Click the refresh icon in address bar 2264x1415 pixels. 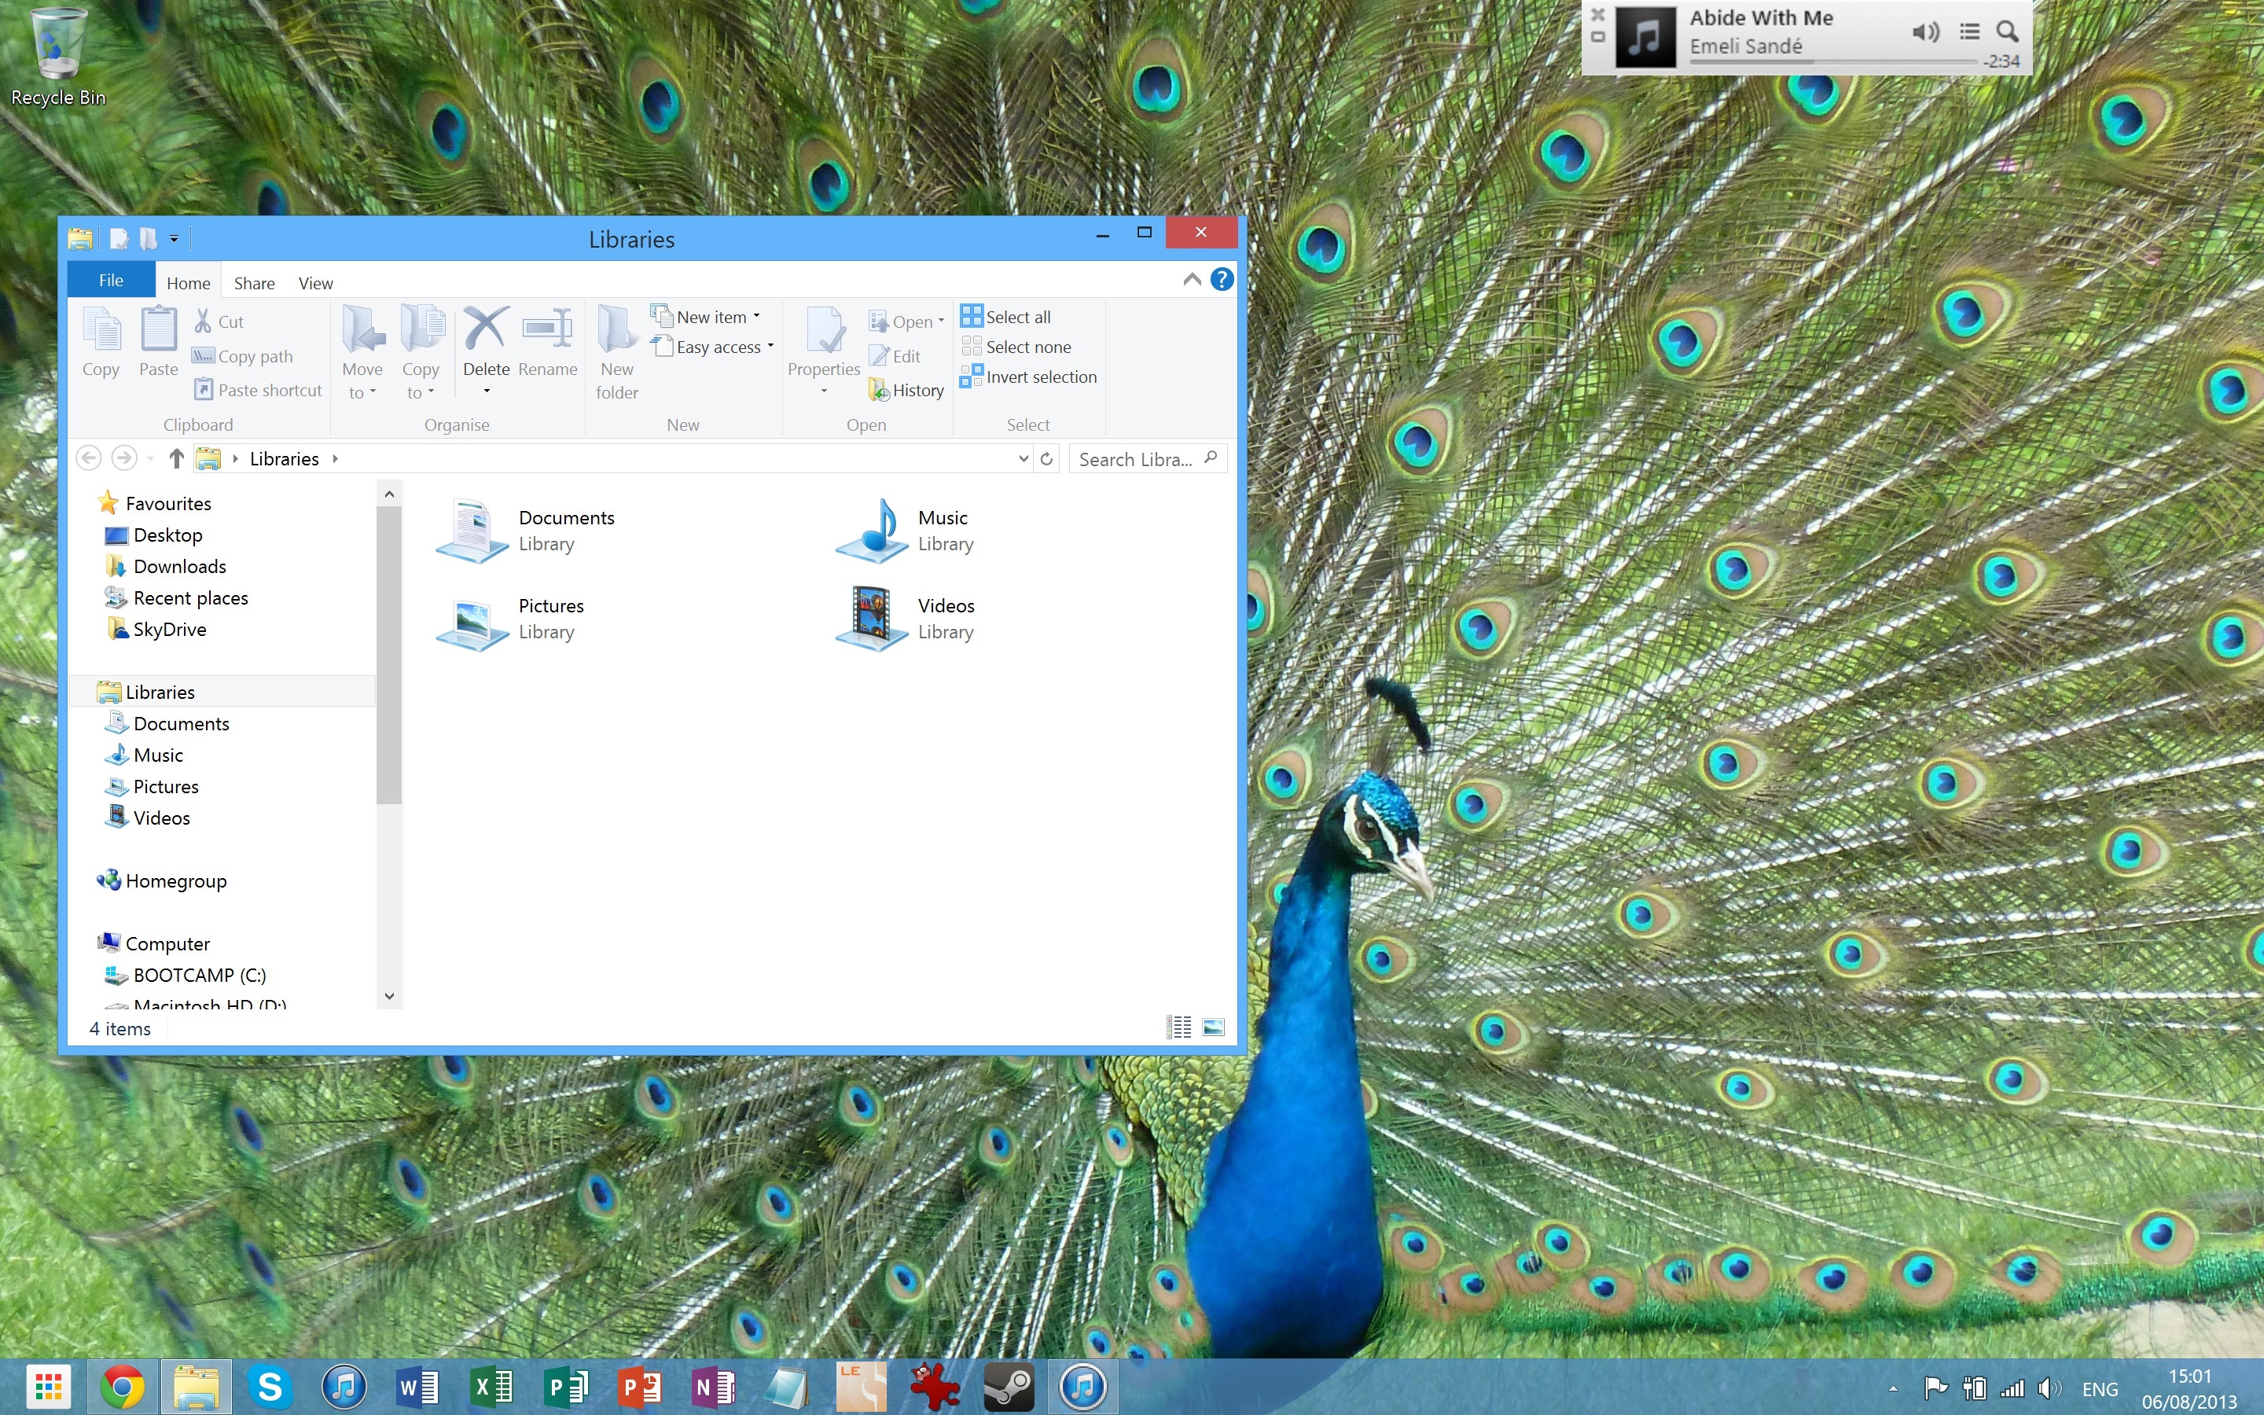[1047, 458]
